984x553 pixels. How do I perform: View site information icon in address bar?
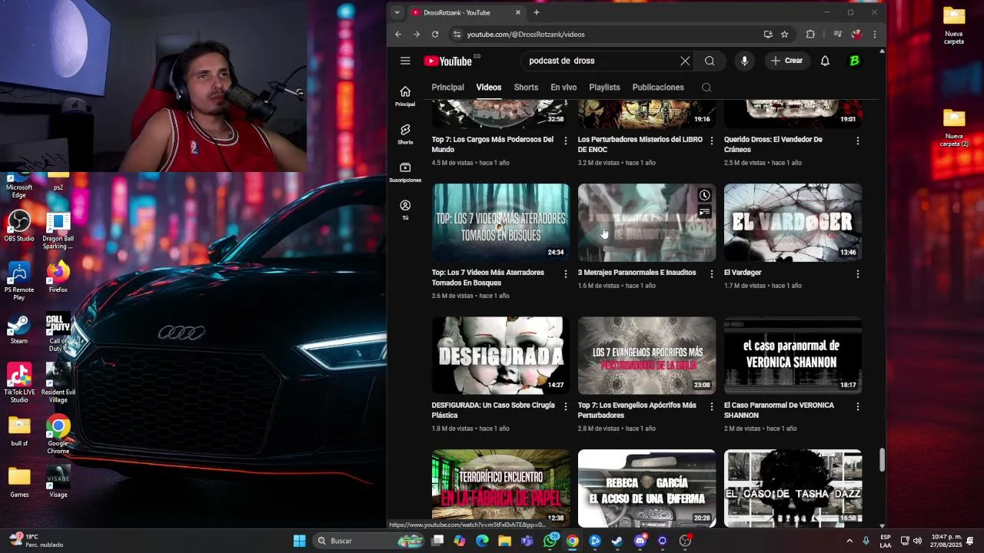[x=457, y=35]
